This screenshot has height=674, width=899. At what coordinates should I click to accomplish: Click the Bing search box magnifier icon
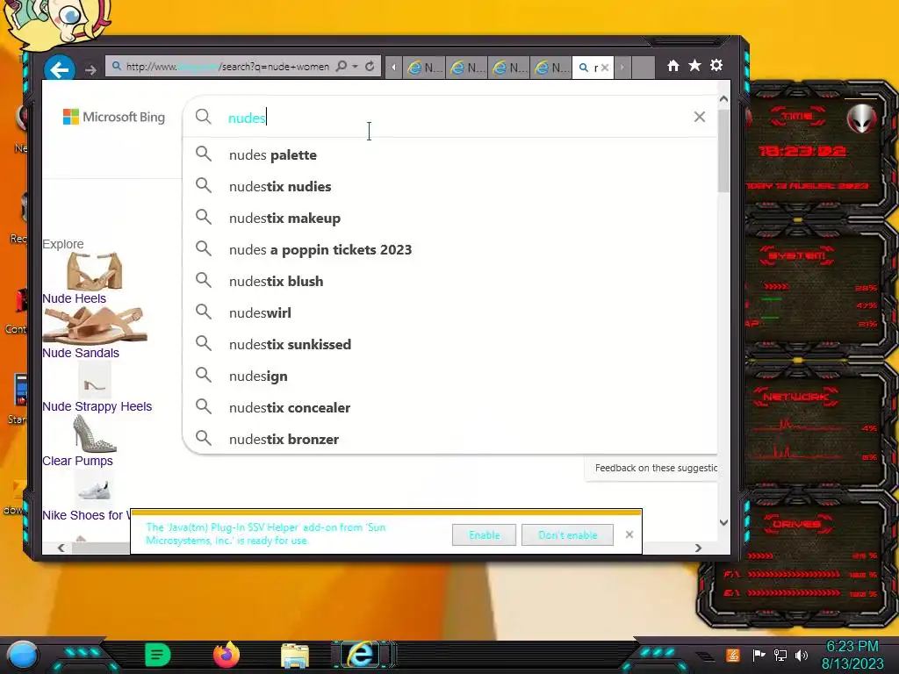click(203, 117)
